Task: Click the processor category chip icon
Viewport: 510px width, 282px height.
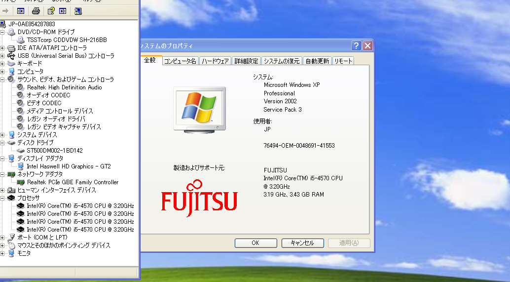Action: pos(11,198)
